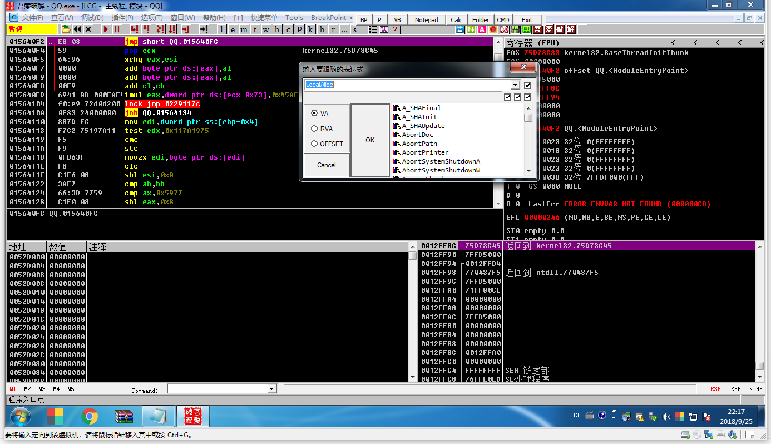This screenshot has height=444, width=771.
Task: Open the 插件(P) menu
Action: tap(122, 18)
